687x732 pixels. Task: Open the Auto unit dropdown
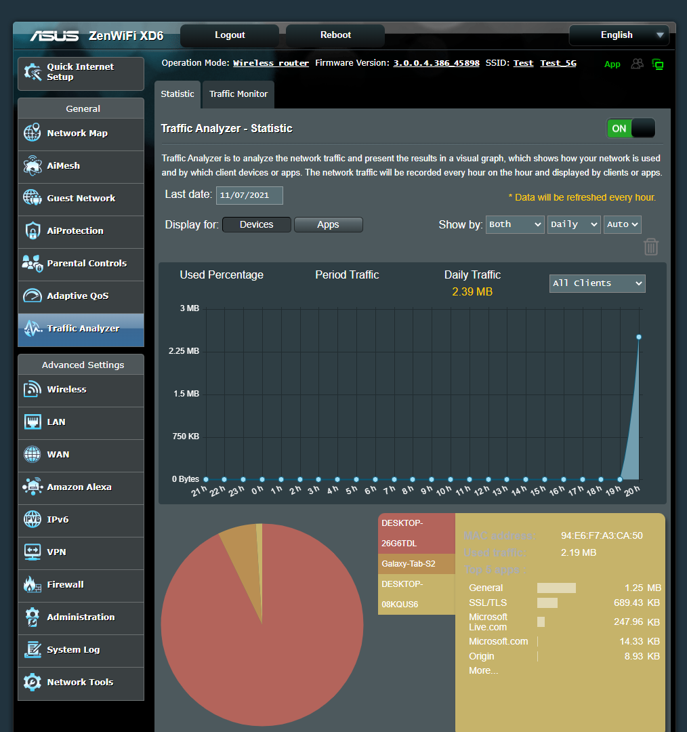point(622,224)
